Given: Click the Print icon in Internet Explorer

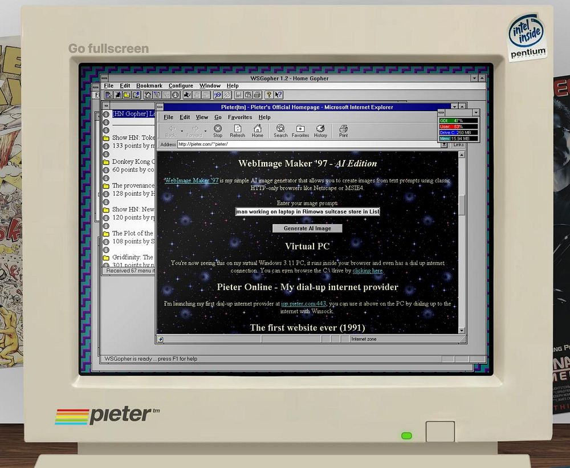Looking at the screenshot, I should (343, 131).
